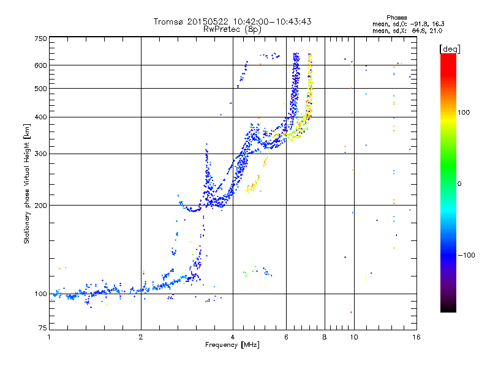Click the black bottom of the colorbar
490x367 pixels.
[448, 309]
